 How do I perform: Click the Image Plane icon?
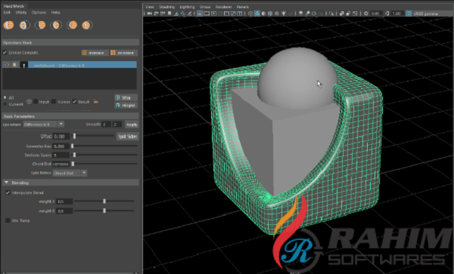click(x=176, y=14)
